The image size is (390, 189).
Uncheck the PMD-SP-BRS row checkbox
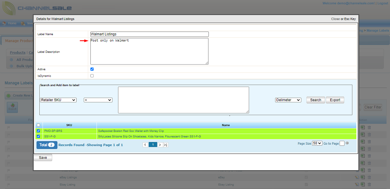38,131
